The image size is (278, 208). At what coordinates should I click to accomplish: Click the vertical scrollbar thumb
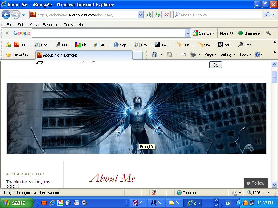pos(274,77)
